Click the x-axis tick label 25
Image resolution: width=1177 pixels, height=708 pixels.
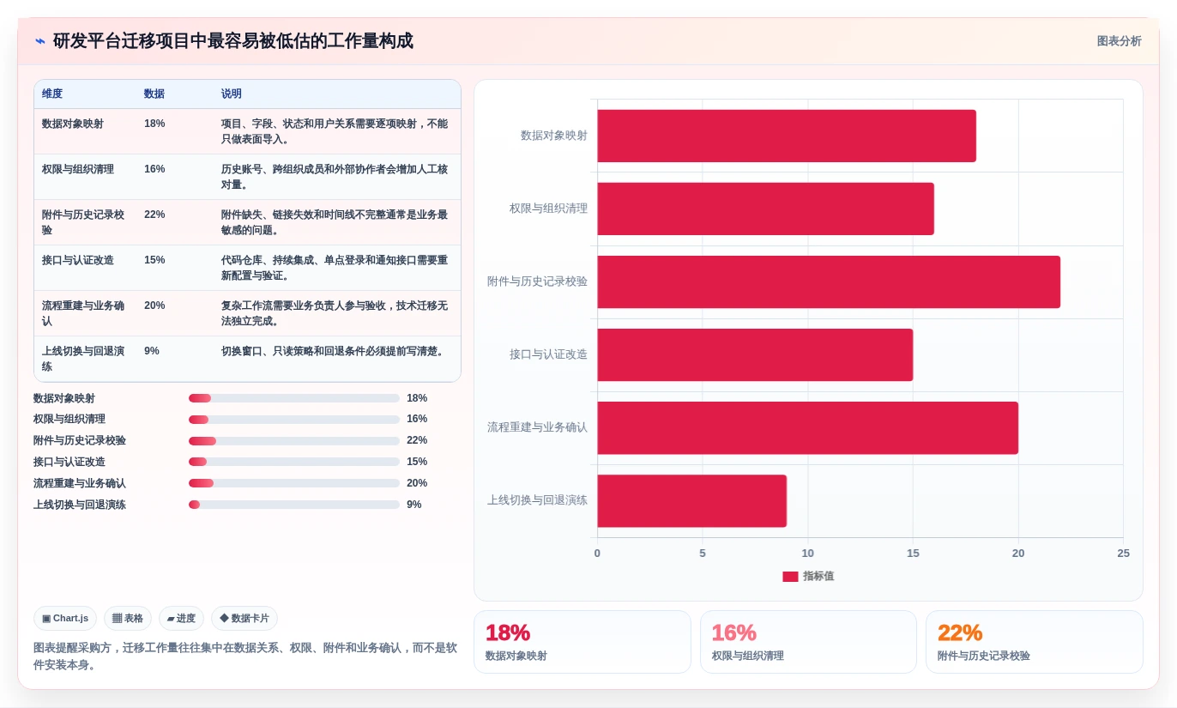tap(1123, 554)
